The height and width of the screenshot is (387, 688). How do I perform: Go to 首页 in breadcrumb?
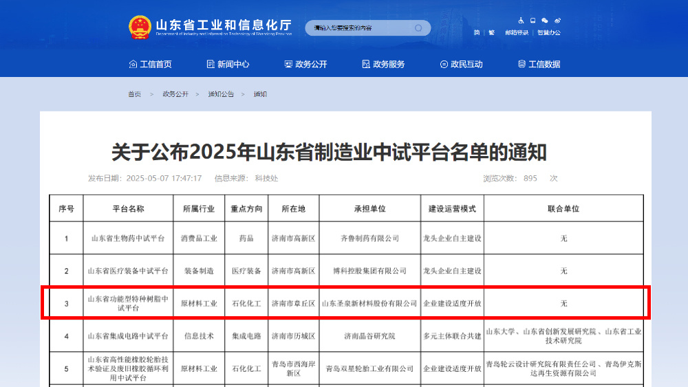(x=134, y=94)
